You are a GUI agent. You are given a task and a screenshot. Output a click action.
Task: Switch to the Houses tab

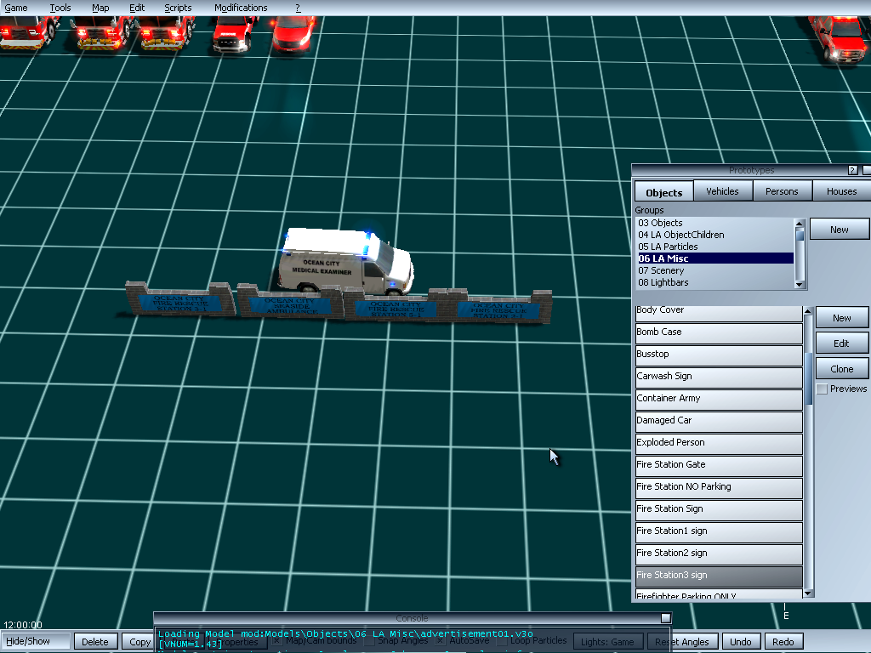[841, 191]
